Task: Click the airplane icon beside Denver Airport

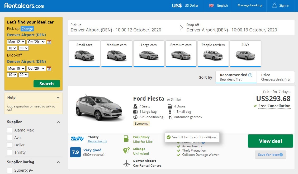Action: pyautogui.click(x=126, y=163)
